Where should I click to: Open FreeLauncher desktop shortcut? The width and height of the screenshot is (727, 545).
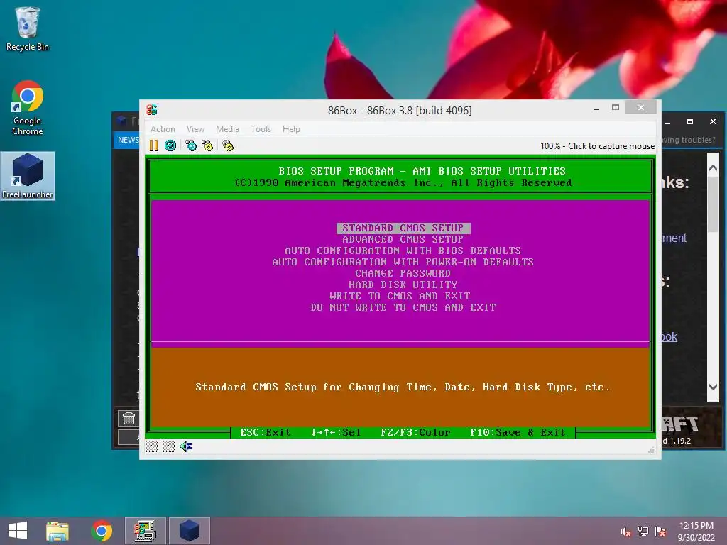(x=28, y=176)
